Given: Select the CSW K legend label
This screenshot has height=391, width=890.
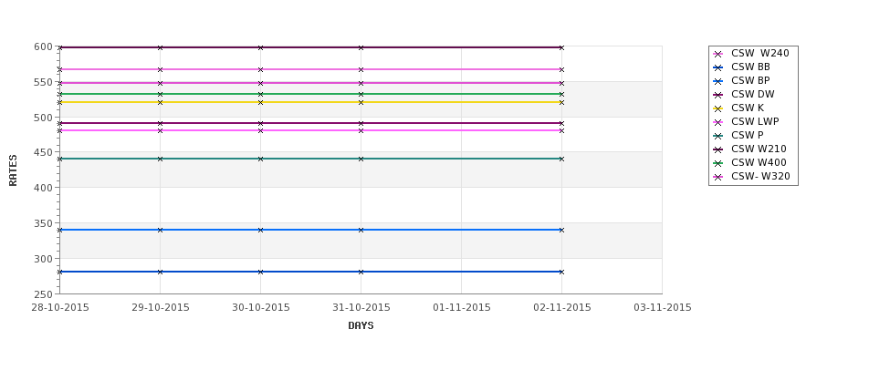Looking at the screenshot, I should coord(748,108).
